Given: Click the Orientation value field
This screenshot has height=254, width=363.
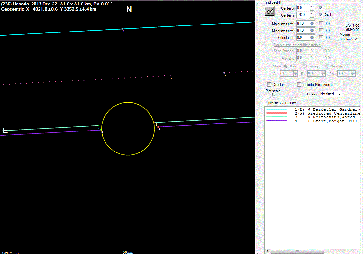Looking at the screenshot, I should coord(303,37).
